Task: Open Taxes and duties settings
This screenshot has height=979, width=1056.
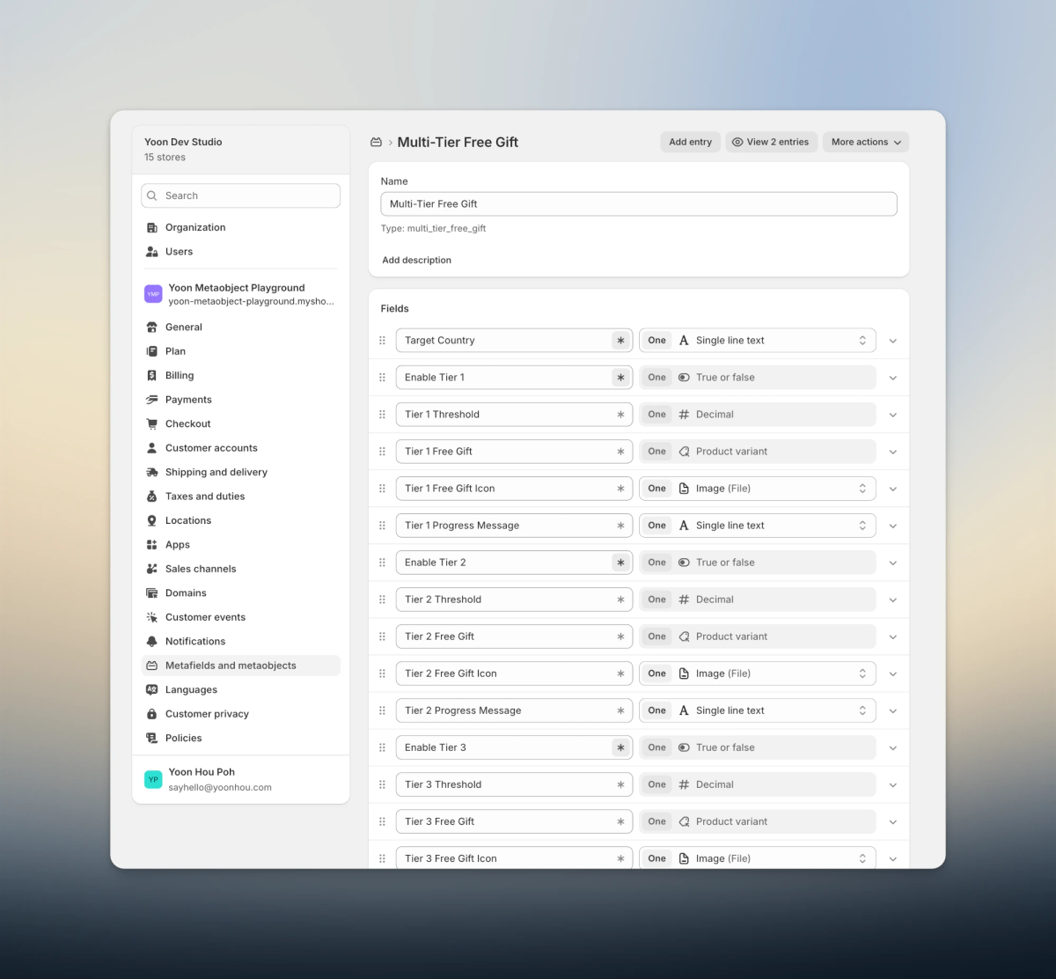Action: tap(240, 497)
